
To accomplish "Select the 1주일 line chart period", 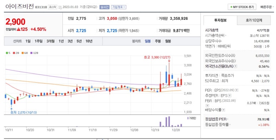I will (39, 41).
